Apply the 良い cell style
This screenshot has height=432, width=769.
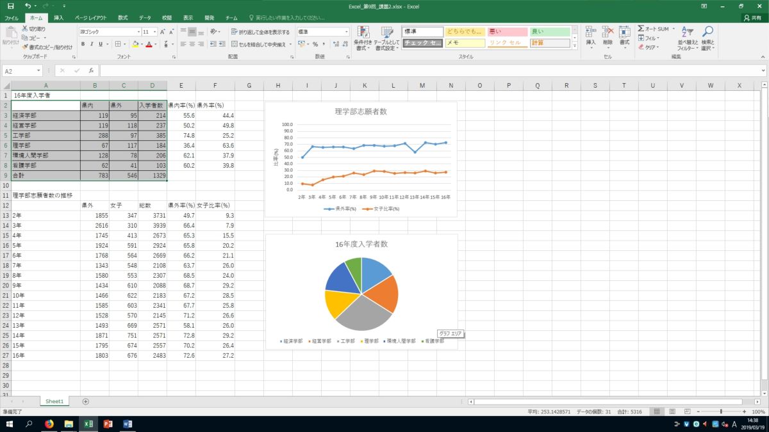coord(549,31)
